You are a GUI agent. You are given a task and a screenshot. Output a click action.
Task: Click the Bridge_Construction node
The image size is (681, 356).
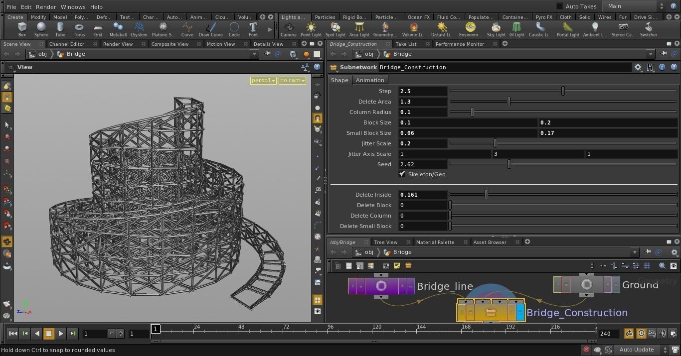(491, 312)
